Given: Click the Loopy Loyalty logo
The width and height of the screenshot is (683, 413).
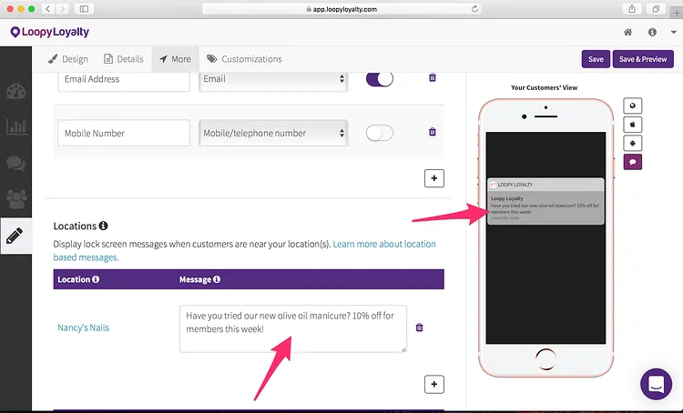Looking at the screenshot, I should coord(50,32).
